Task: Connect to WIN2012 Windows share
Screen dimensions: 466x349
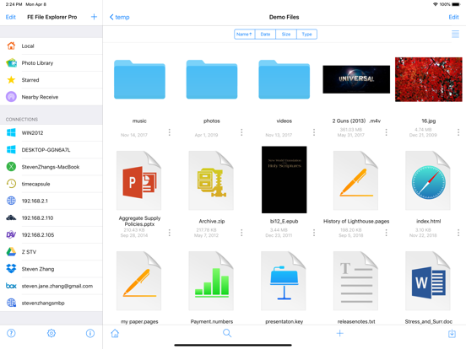Action: point(51,133)
